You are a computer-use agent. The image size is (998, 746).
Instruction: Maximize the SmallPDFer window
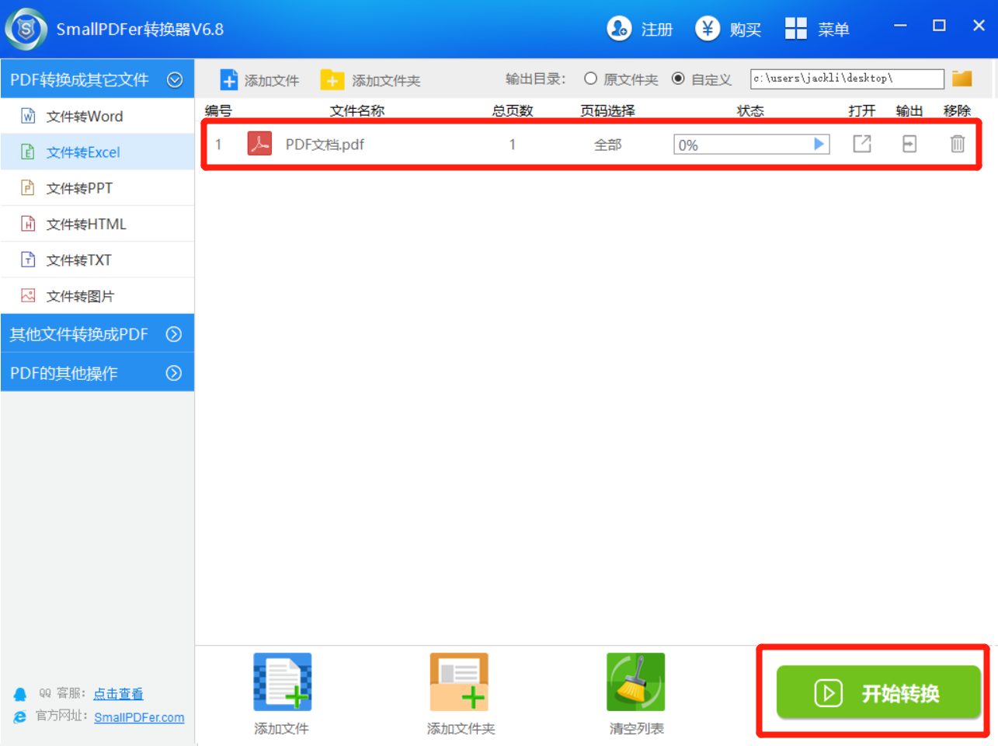[939, 26]
